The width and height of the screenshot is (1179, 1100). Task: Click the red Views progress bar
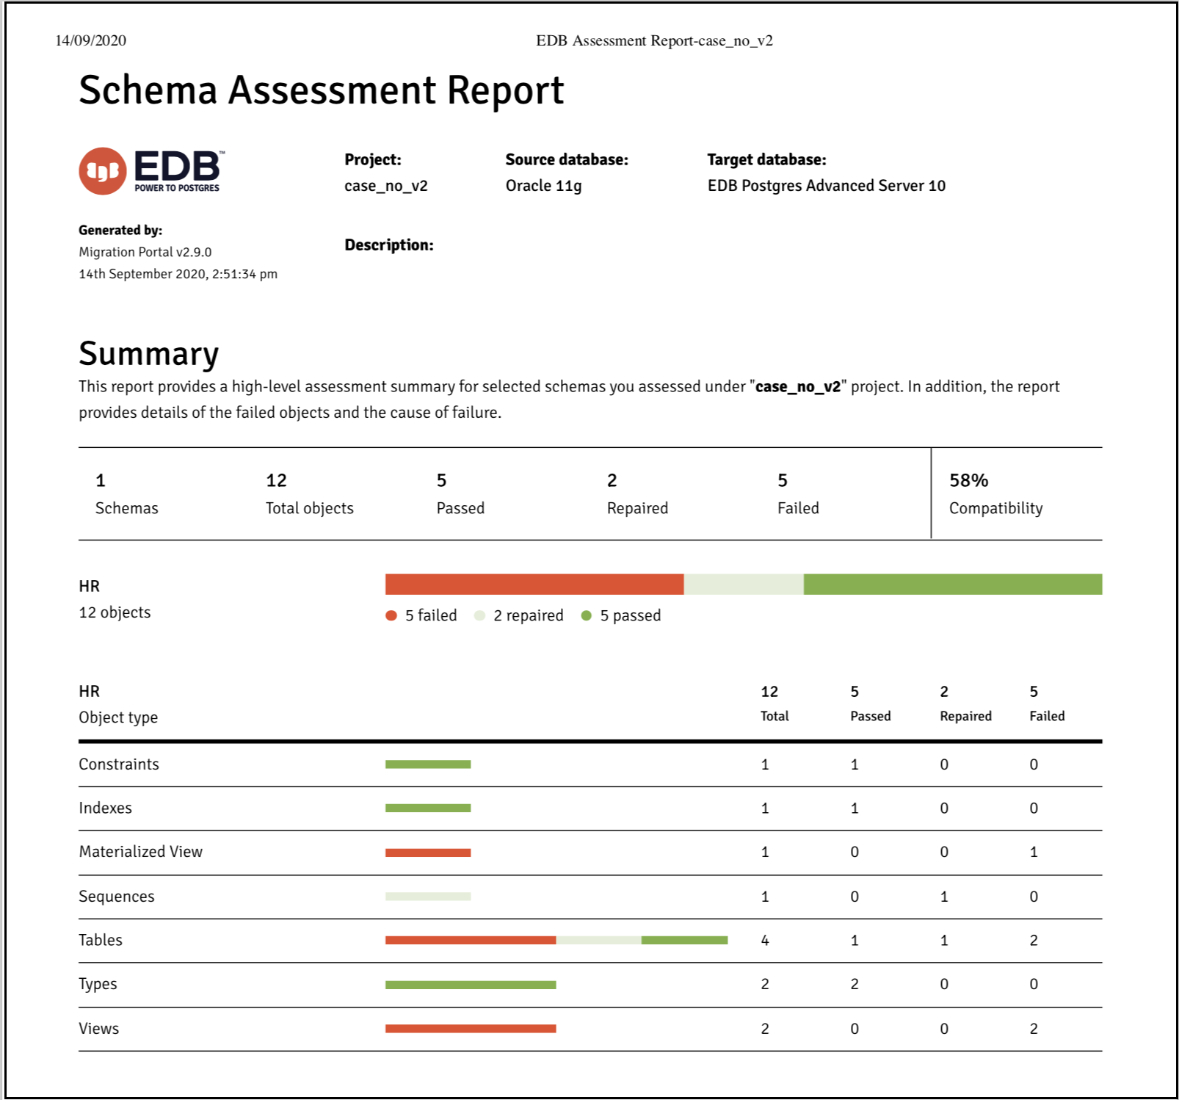click(x=471, y=1029)
